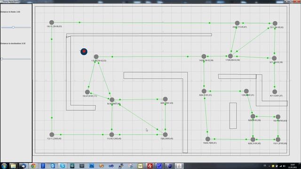This screenshot has width=301, height=169.
Task: Open the Windows Start menu
Action: [x=4, y=166]
